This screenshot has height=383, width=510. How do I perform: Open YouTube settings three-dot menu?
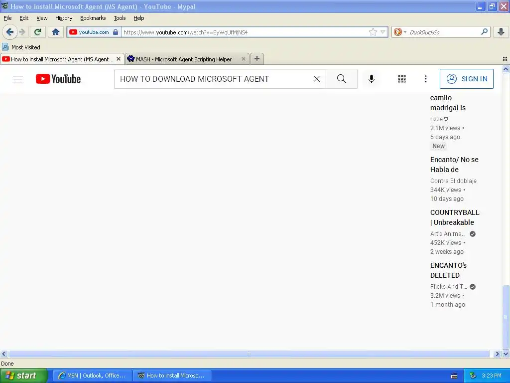[425, 79]
